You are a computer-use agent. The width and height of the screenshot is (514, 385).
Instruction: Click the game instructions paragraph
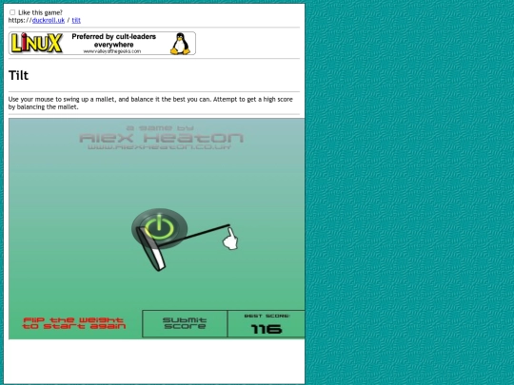(x=150, y=103)
